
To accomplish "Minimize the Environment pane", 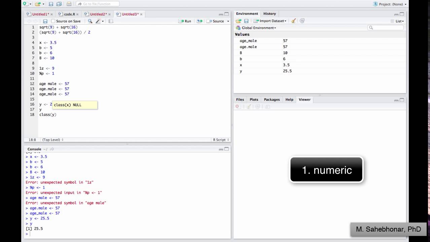I will 396,14.
